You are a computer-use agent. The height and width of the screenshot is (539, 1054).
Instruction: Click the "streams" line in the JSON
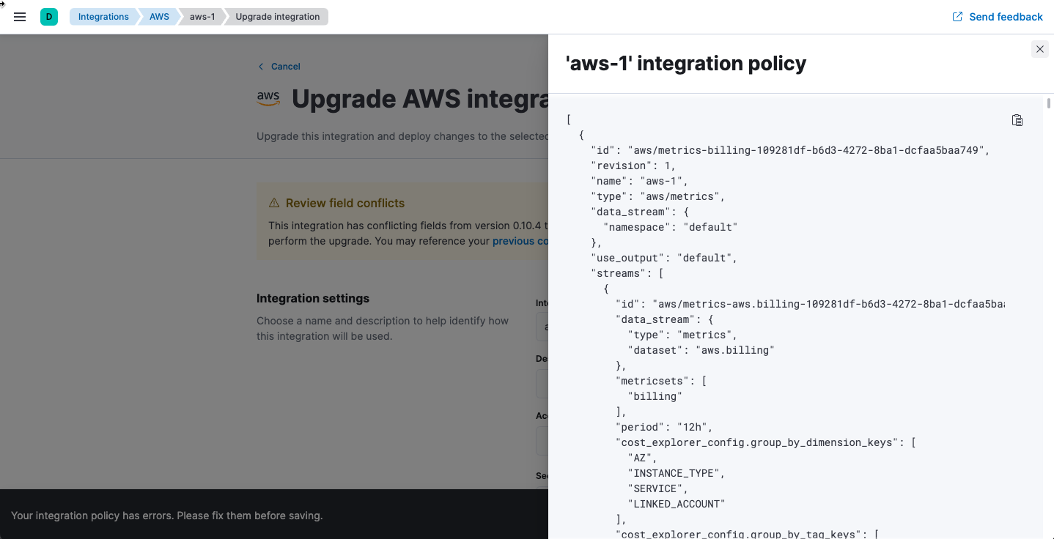click(x=627, y=273)
